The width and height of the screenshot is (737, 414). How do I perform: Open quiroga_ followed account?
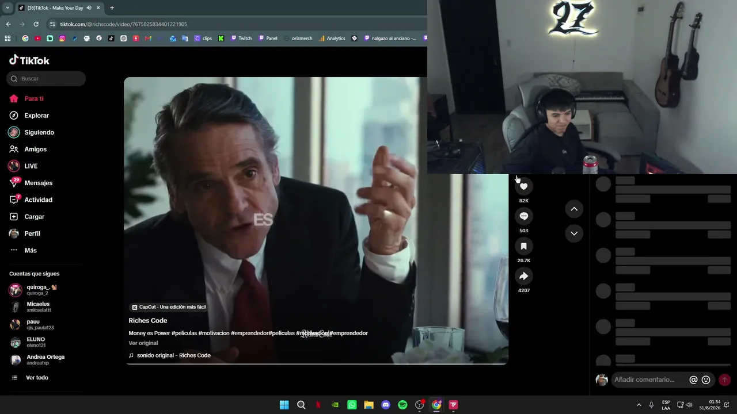(41, 290)
